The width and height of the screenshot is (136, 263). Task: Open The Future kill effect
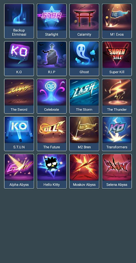[51, 134]
